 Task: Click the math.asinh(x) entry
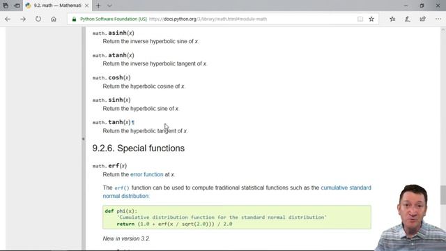click(113, 33)
